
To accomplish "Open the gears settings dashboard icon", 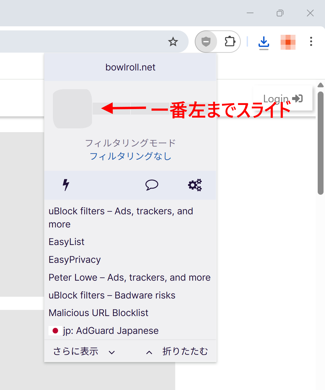I will 195,185.
